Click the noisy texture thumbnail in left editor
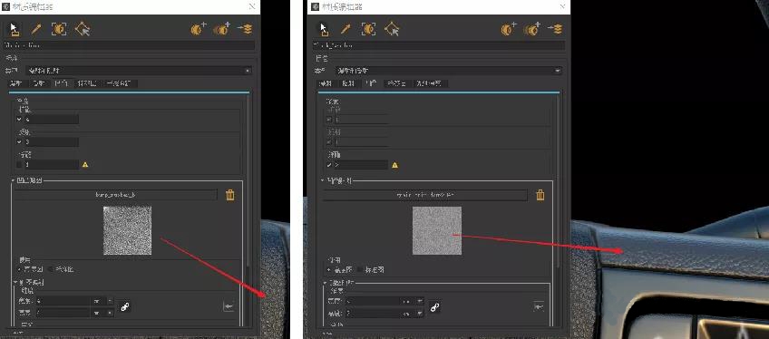 [x=128, y=230]
